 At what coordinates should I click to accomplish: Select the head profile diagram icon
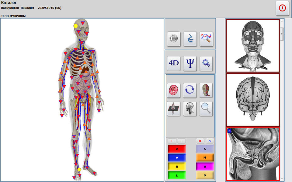click(x=190, y=109)
